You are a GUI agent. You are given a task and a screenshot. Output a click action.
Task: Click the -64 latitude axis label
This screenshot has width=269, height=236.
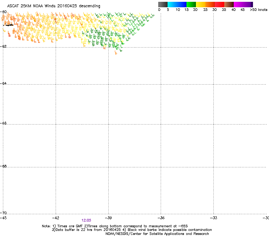[3, 83]
